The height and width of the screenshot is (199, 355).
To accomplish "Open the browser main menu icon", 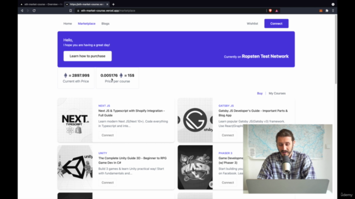I will [333, 11].
